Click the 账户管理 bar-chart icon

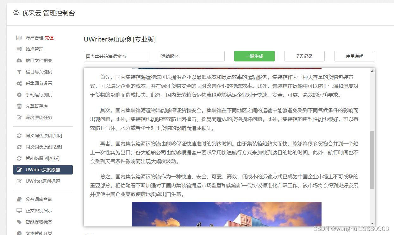click(x=20, y=38)
